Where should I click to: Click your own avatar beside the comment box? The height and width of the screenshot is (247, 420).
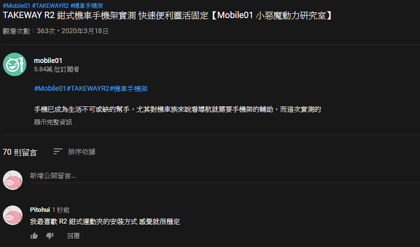[x=13, y=180]
